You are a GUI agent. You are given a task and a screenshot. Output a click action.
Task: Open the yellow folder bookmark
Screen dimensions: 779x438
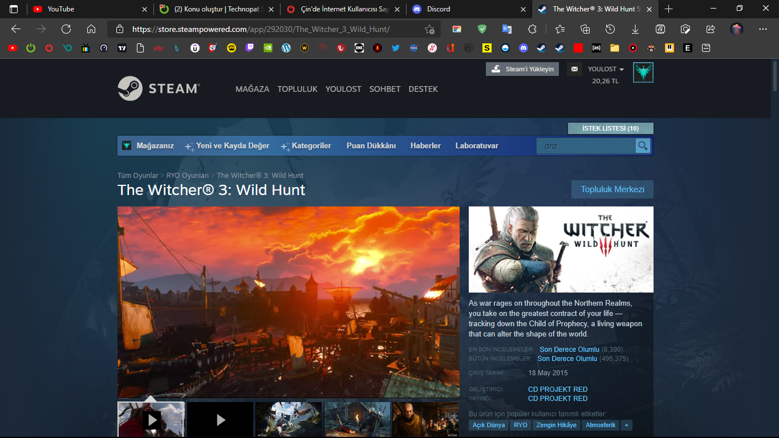coord(615,48)
